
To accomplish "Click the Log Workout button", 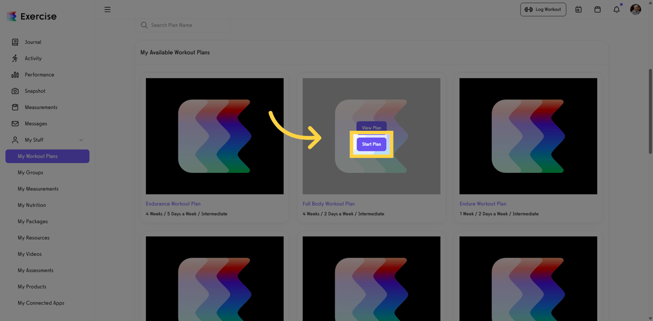I will point(543,10).
